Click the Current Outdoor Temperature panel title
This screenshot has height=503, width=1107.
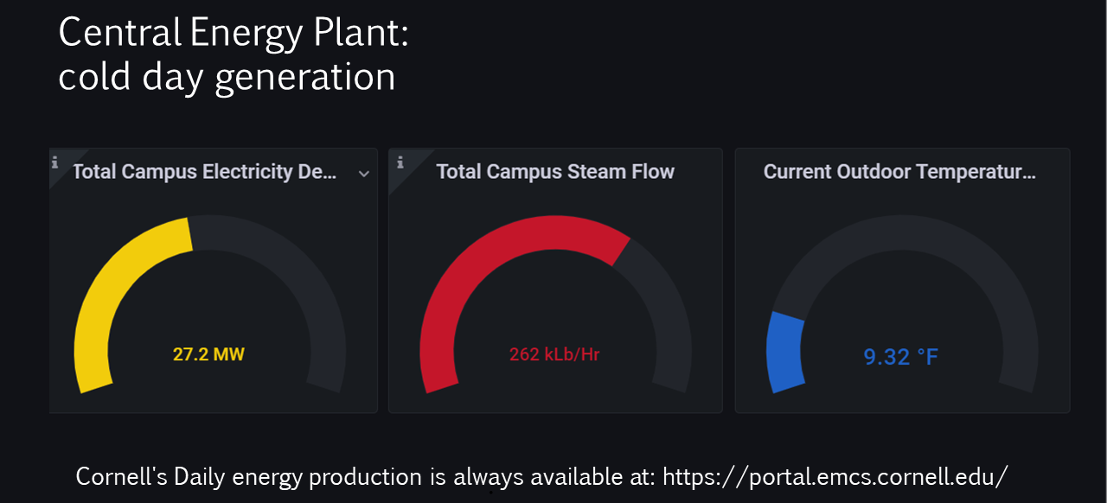[899, 172]
